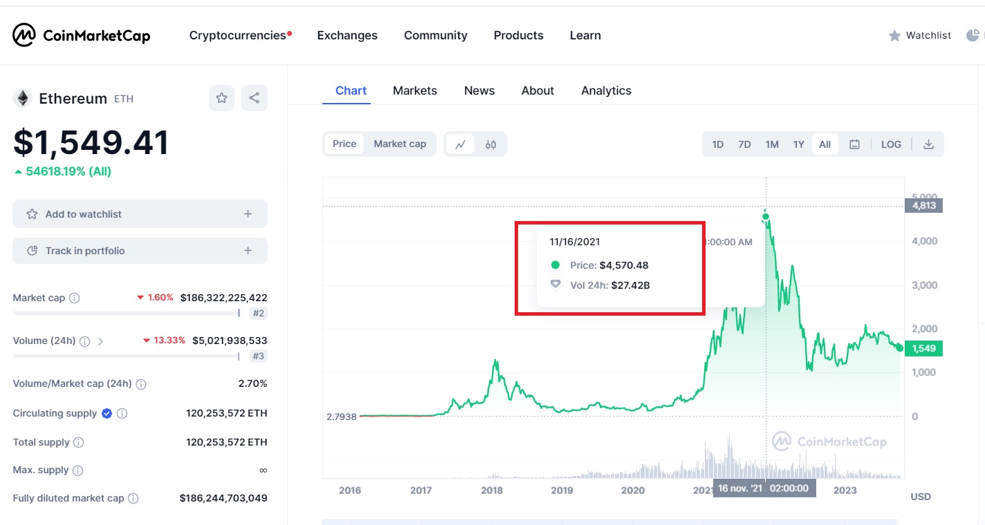Click the green current-price dot on chart
985x525 pixels.
click(900, 347)
